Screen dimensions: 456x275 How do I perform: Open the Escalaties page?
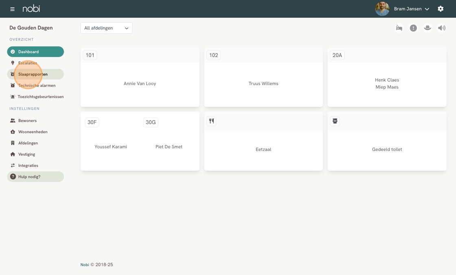tap(28, 63)
